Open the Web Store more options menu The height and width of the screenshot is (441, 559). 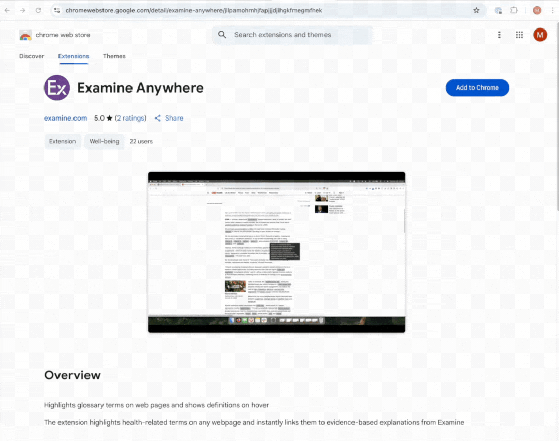tap(499, 35)
